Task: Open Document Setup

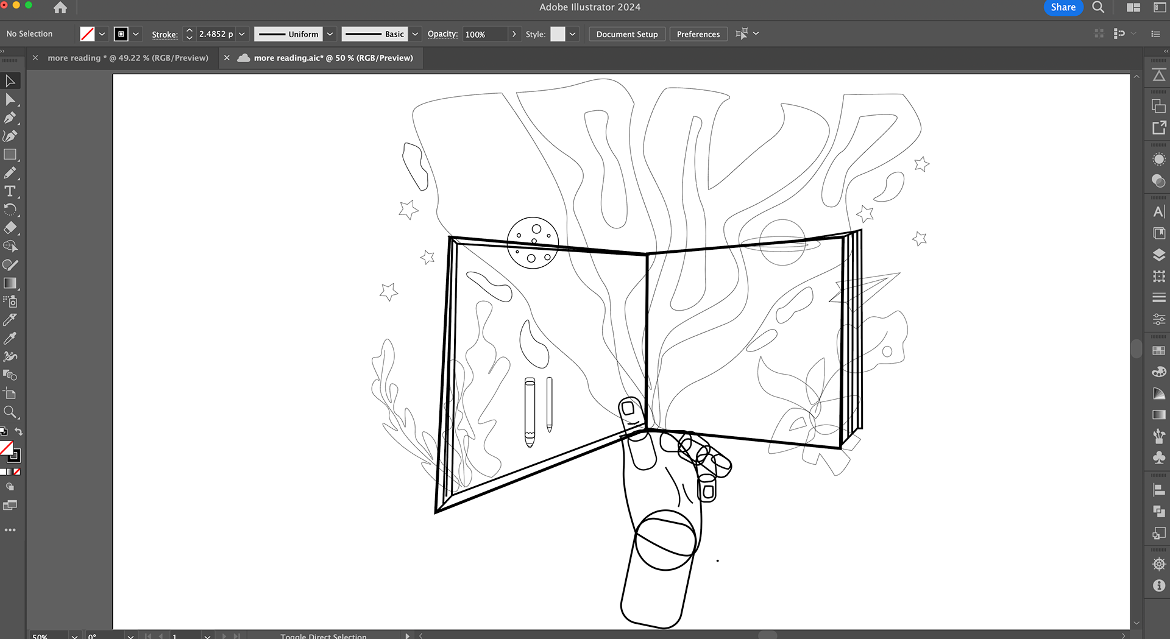Action: point(627,34)
